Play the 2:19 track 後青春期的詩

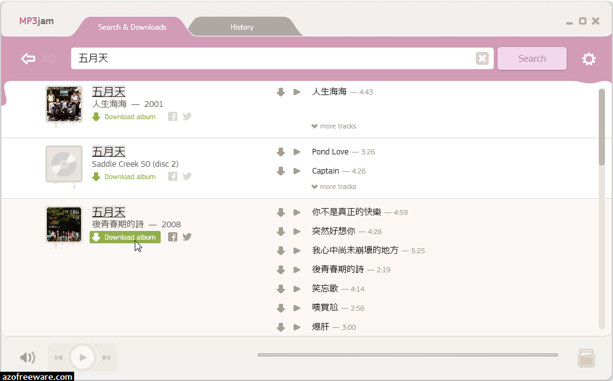pos(297,270)
